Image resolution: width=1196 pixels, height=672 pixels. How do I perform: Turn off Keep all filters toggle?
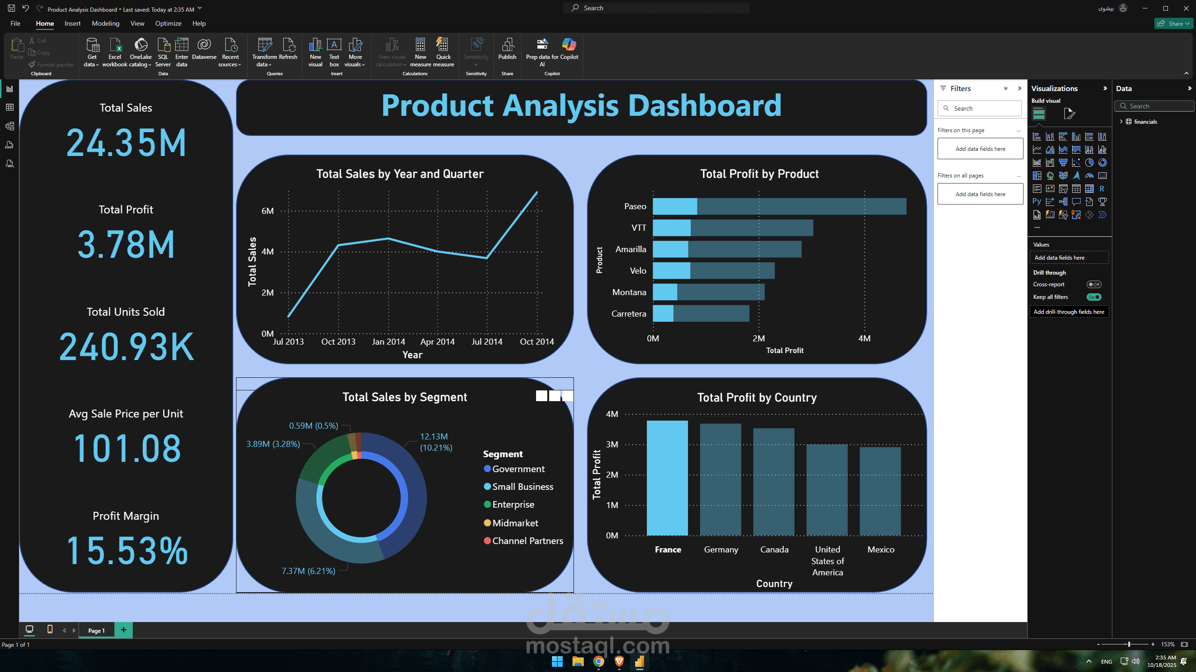coord(1094,297)
